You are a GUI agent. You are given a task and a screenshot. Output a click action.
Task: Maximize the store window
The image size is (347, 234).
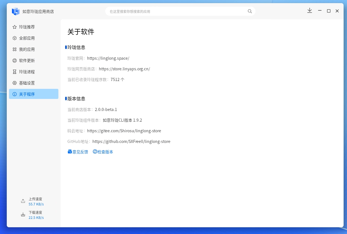point(329,11)
